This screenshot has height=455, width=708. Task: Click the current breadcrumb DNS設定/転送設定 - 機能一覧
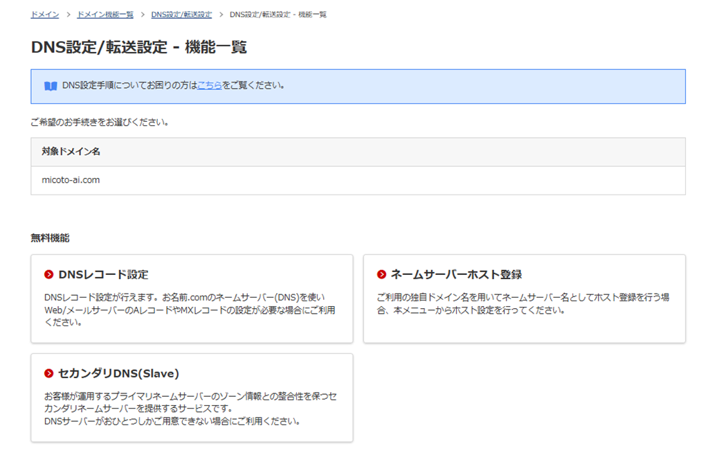[x=278, y=15]
